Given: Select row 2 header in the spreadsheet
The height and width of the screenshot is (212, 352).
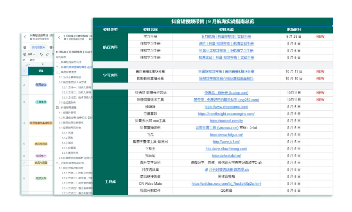Looking at the screenshot, I should [x=25, y=85].
